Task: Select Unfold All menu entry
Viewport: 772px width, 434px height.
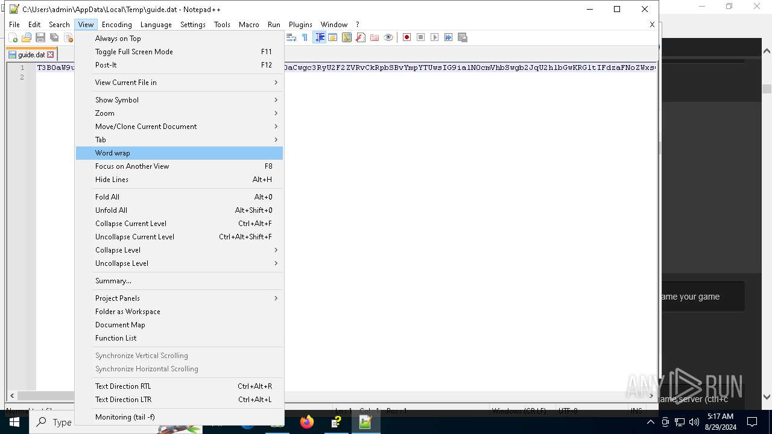Action: [x=179, y=210]
